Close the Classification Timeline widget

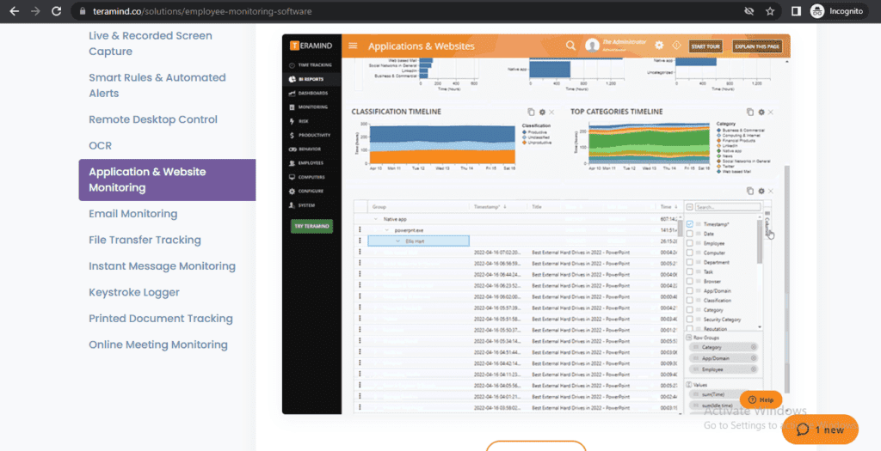(551, 113)
